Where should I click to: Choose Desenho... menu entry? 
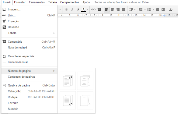tap(30, 27)
